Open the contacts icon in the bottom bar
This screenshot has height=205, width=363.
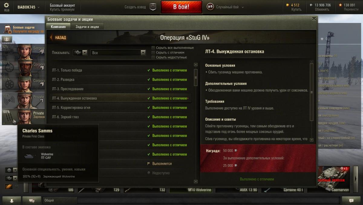pyautogui.click(x=12, y=200)
